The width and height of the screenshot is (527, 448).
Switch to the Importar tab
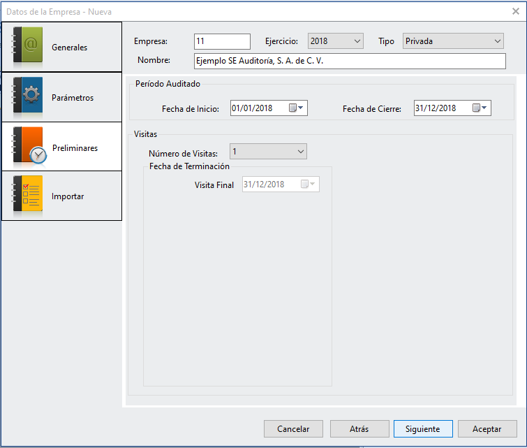pos(68,196)
